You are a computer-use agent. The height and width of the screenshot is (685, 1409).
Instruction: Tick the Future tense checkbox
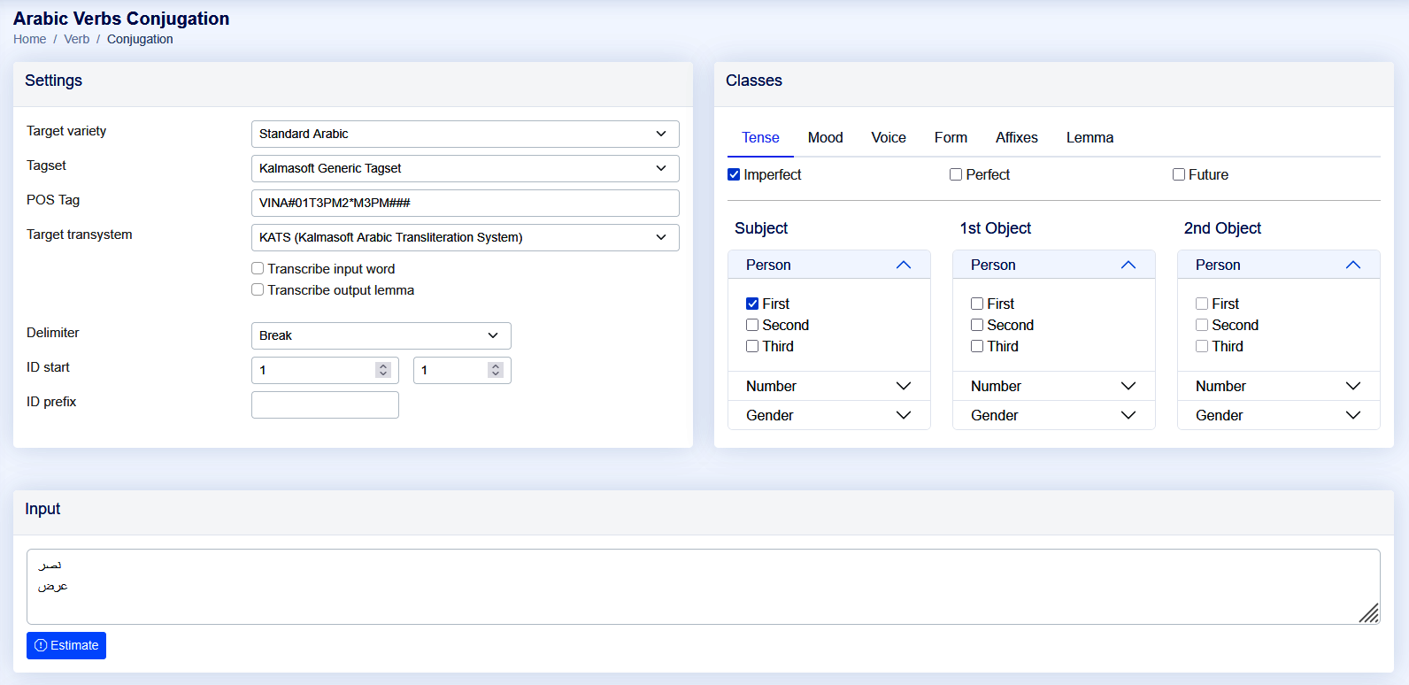tap(1179, 174)
